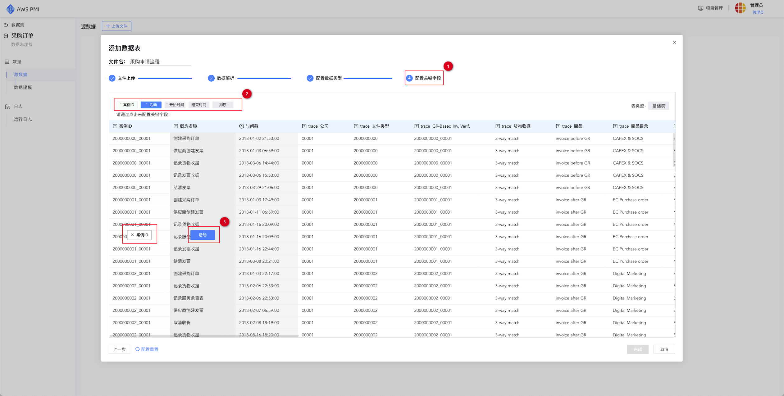Click the text type icon of 概念名称 column
784x396 pixels.
coord(176,126)
